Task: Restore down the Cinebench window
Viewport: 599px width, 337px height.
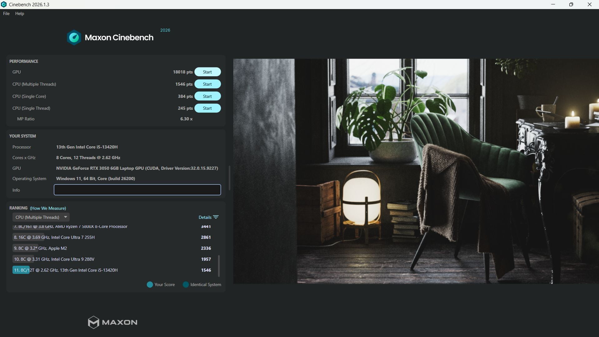Action: pos(571,4)
